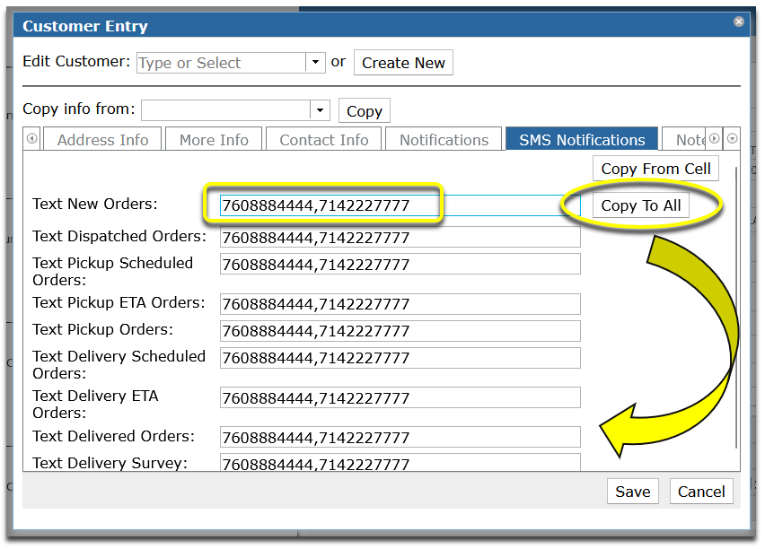Open the Notes tab
Image resolution: width=765 pixels, height=549 pixels.
pos(688,139)
